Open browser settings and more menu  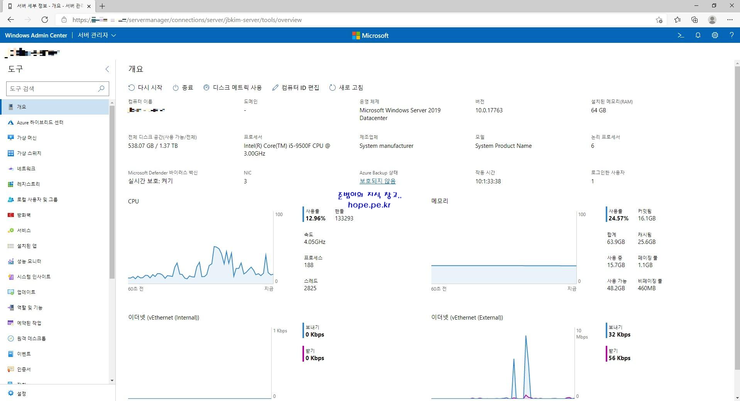coord(730,20)
